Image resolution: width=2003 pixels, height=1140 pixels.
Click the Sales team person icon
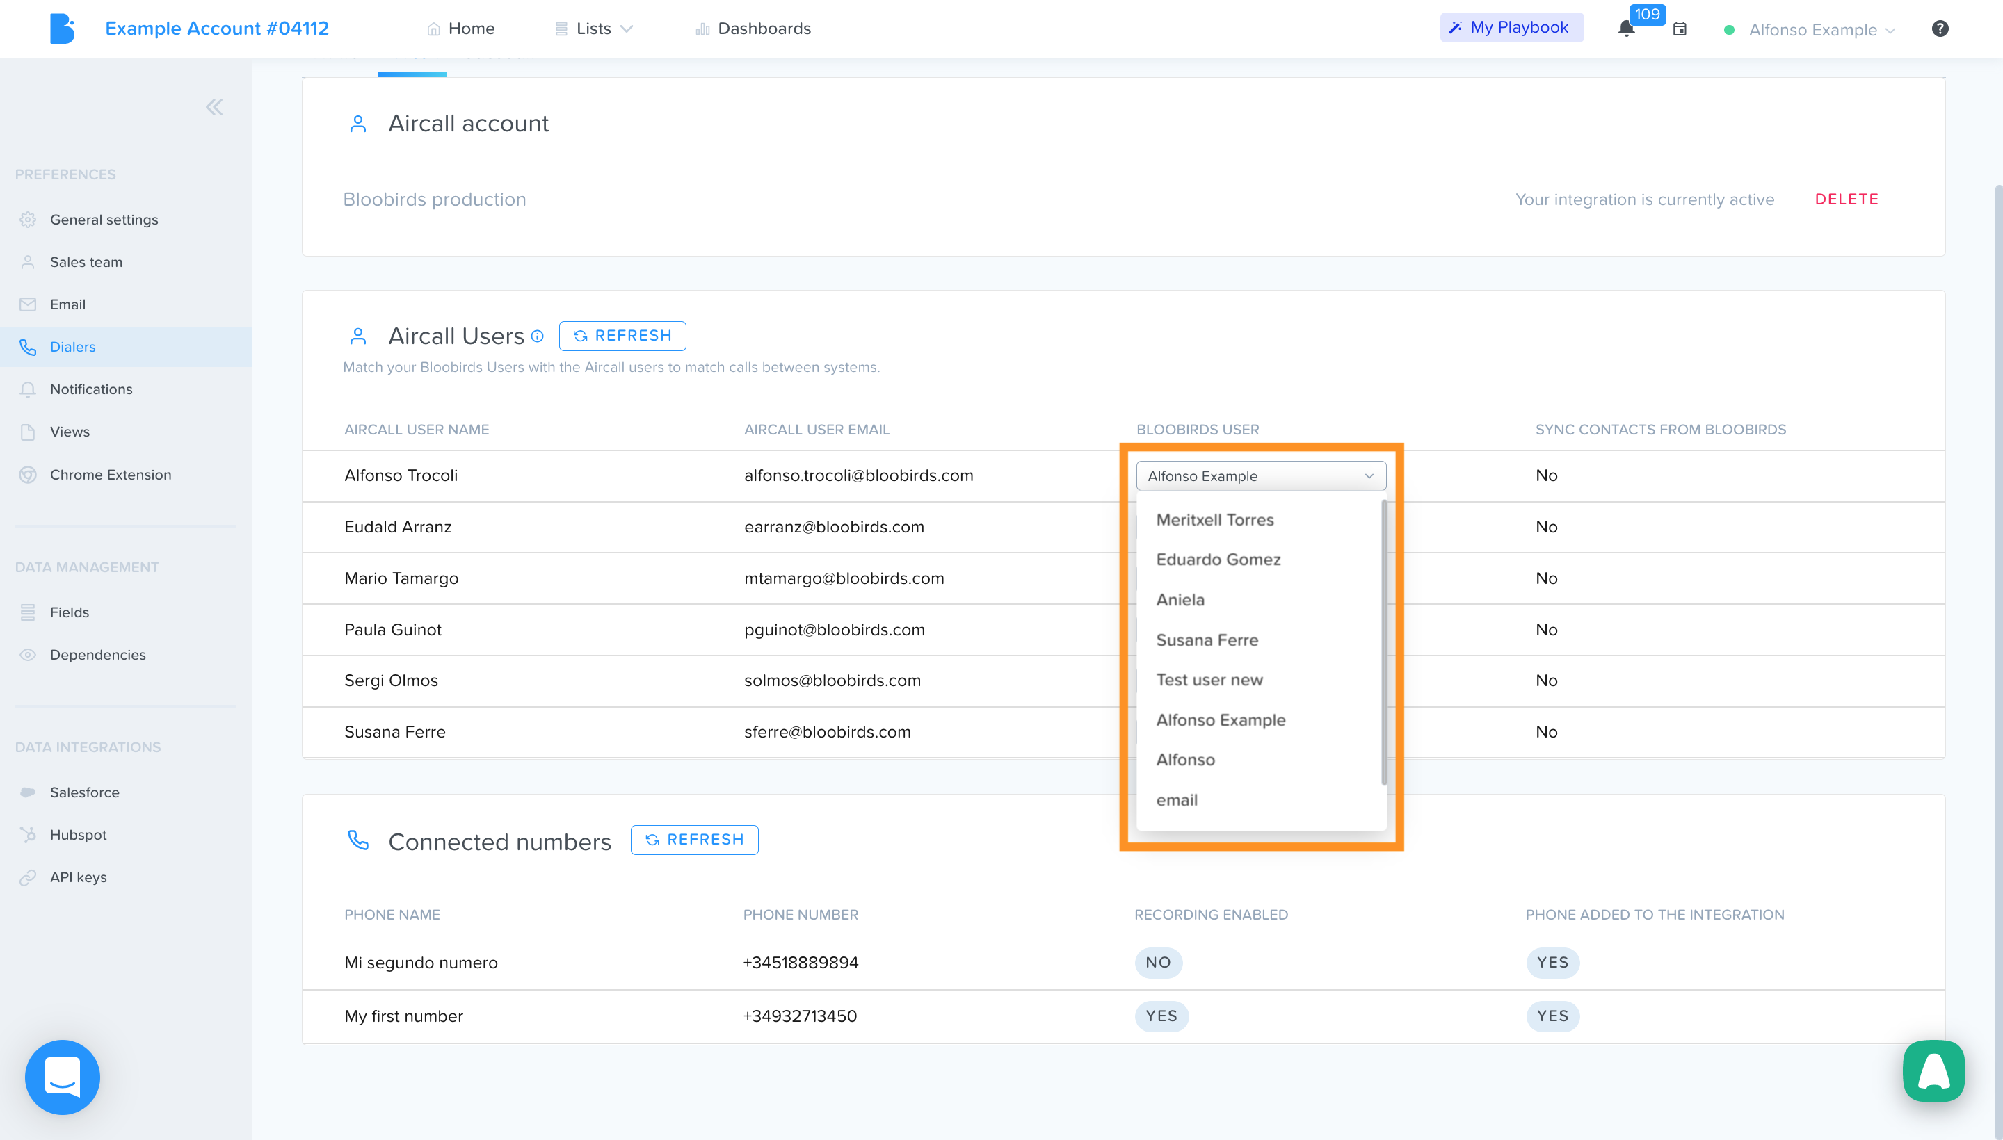[x=29, y=262]
